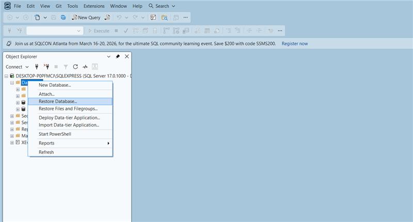The width and height of the screenshot is (413, 222).
Task: Refresh Object Explorer via toolbar icon
Action: 75,67
